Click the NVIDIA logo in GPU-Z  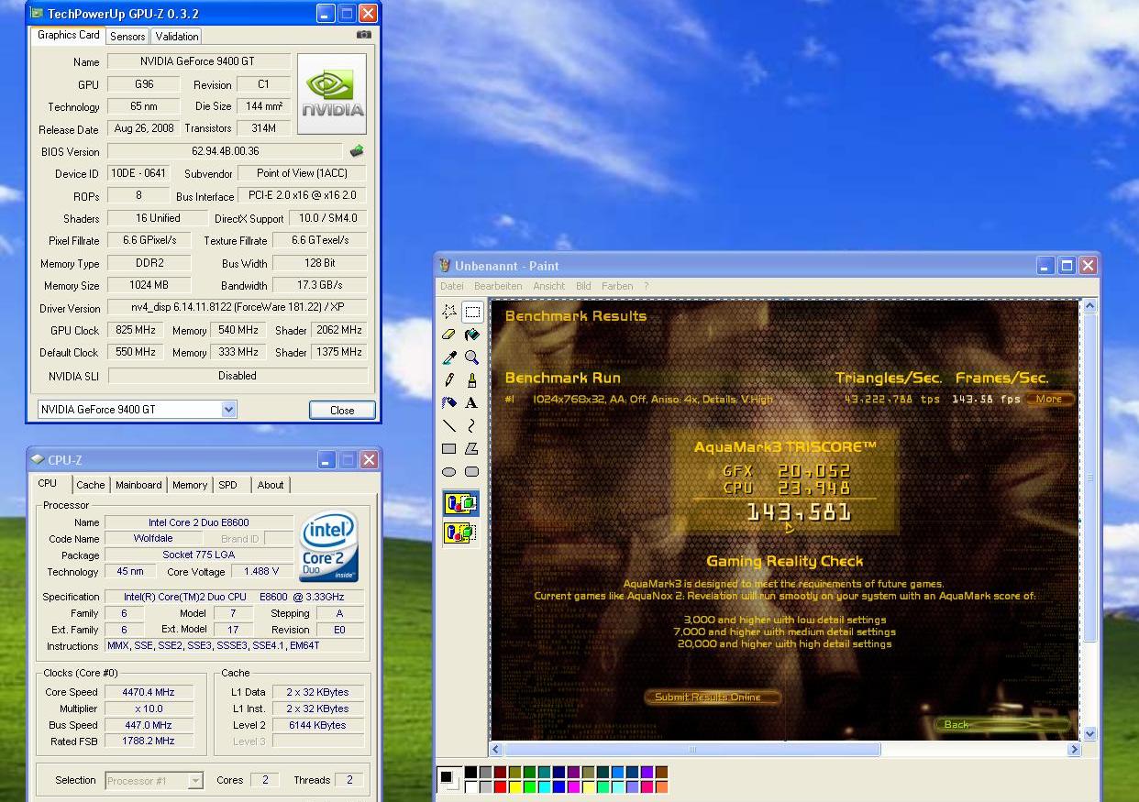point(332,93)
